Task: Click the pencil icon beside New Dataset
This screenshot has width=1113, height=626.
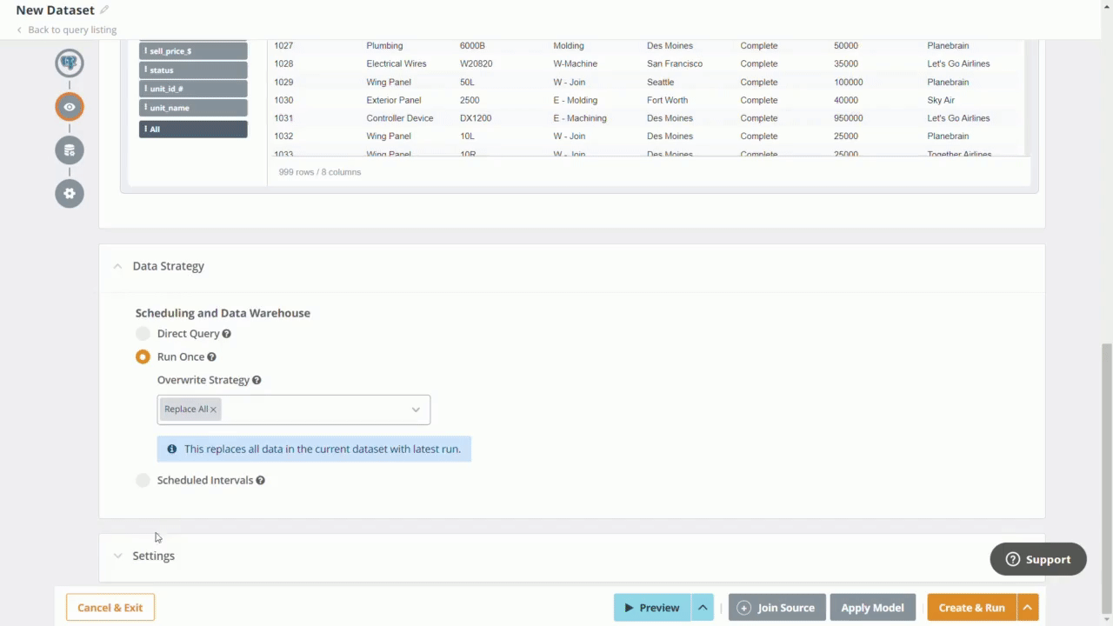Action: tap(104, 10)
